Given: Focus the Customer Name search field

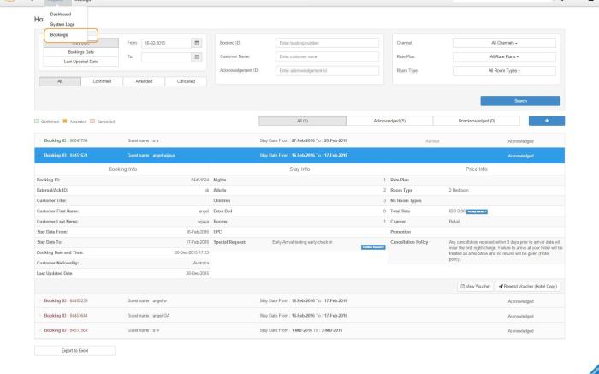Looking at the screenshot, I should coord(328,56).
